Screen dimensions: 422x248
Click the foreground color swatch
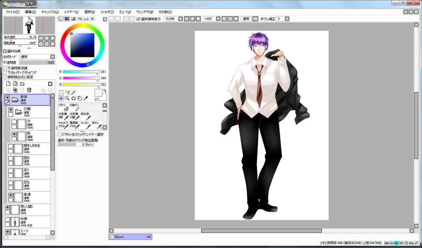coord(98,93)
